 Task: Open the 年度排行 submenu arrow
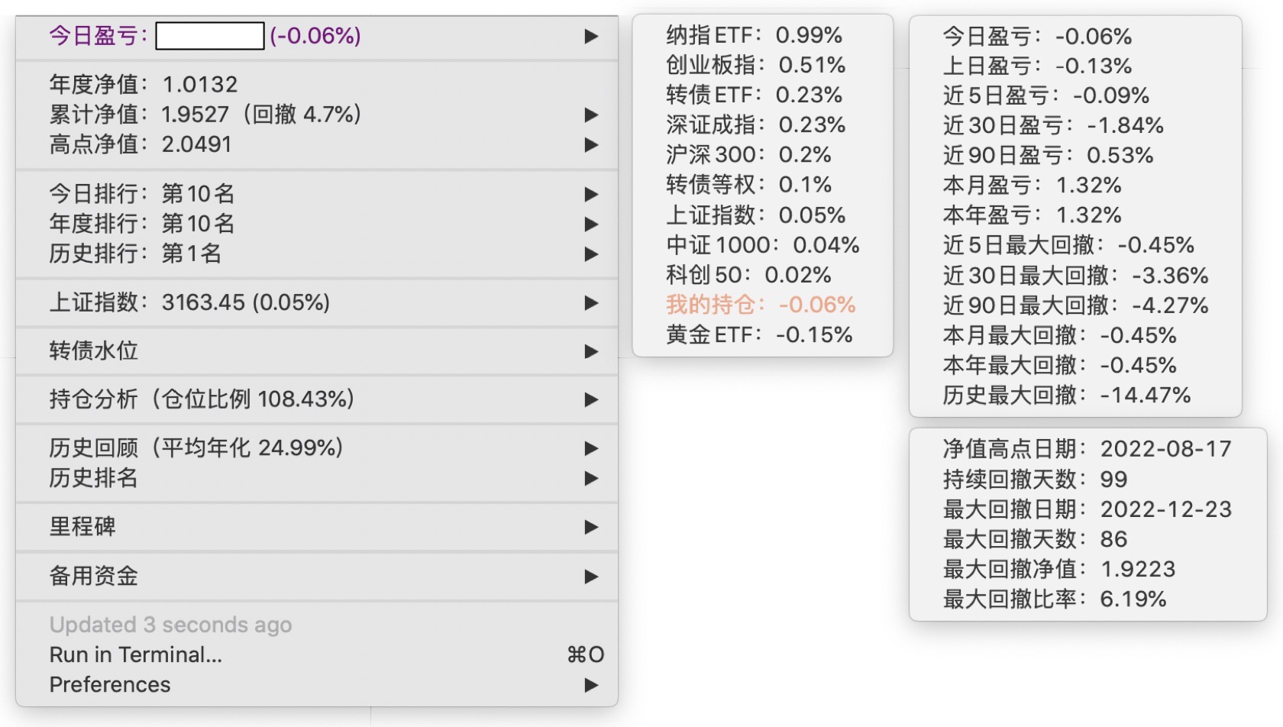click(590, 224)
